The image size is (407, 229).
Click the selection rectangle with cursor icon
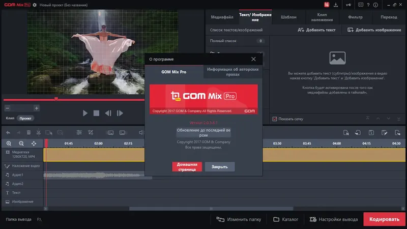click(49, 133)
